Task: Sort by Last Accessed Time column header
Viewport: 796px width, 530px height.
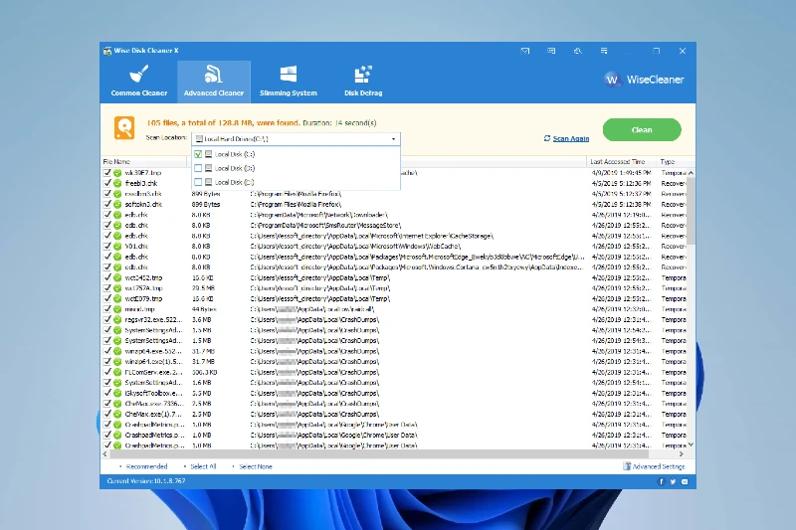Action: (x=621, y=162)
